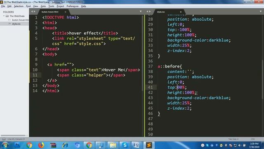
Task: Click the side bar toggle icon in status bar
Action: tap(4, 139)
